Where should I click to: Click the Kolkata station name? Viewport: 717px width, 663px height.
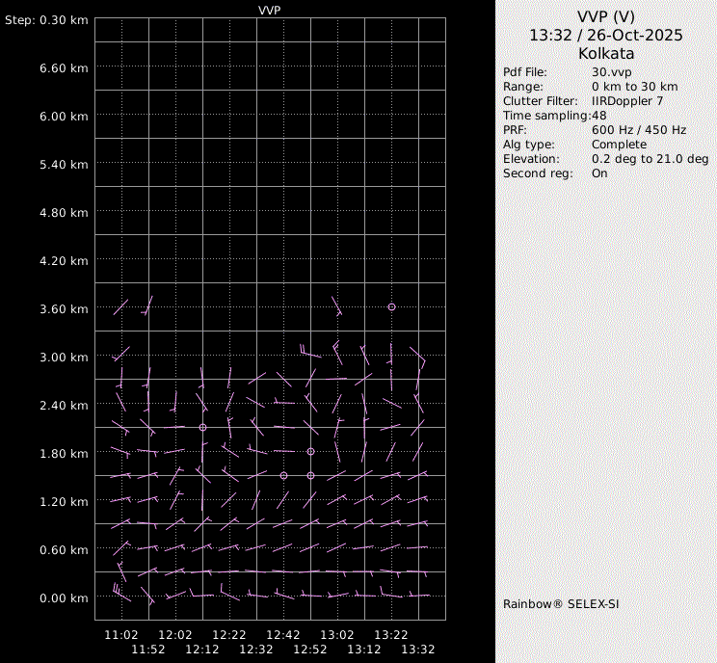point(605,54)
